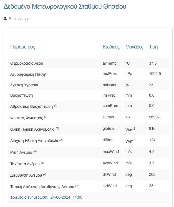This screenshot has width=174, height=207.
Task: Click the relHumi code cell
Action: [109, 85]
